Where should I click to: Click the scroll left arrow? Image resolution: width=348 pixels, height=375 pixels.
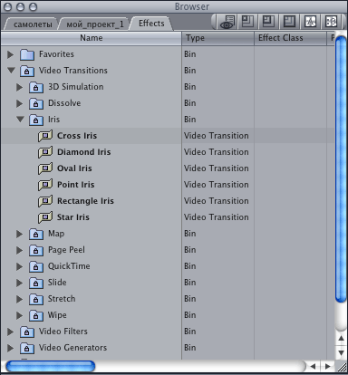pyautogui.click(x=313, y=367)
